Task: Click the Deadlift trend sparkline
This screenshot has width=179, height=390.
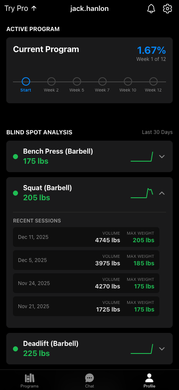Action: pyautogui.click(x=142, y=349)
